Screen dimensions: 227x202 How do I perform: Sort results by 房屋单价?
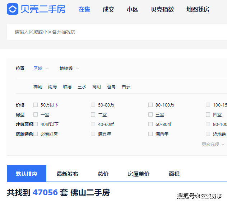click(x=139, y=174)
